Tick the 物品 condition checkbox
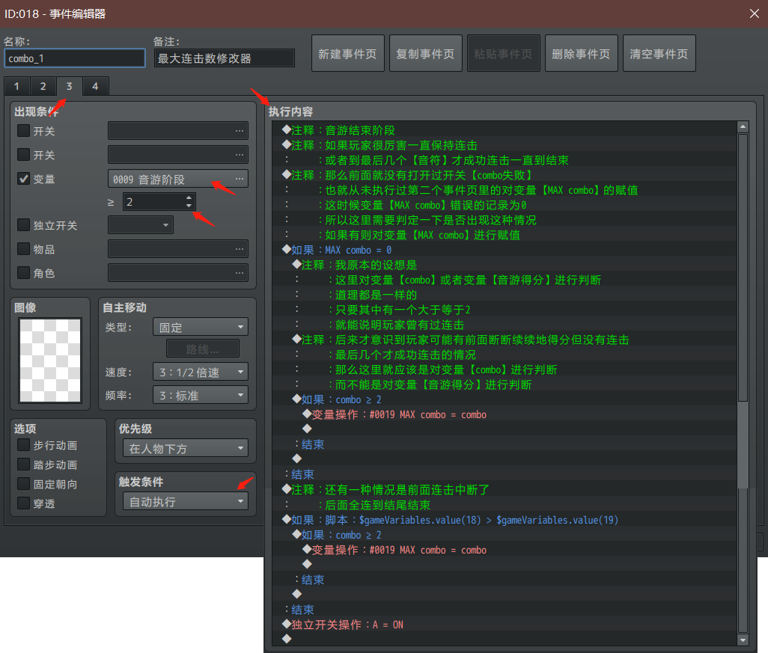The width and height of the screenshot is (768, 653). pos(23,248)
